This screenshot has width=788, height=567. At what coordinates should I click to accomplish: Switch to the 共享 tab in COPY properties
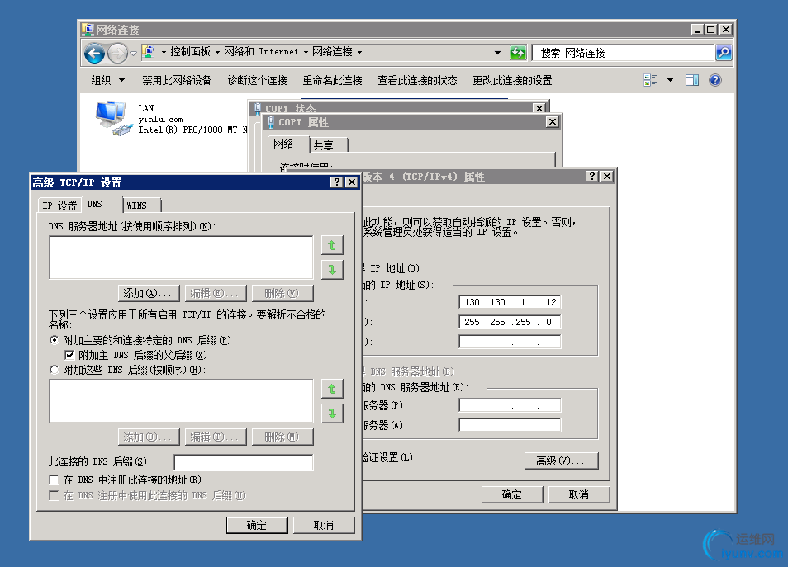coord(326,143)
